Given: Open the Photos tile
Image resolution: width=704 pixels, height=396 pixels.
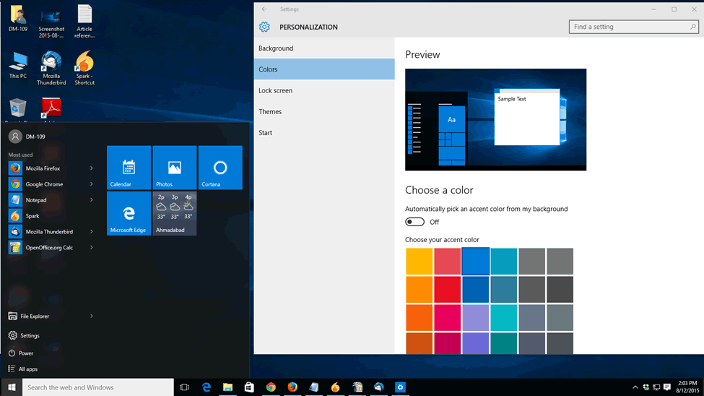Looking at the screenshot, I should click(175, 167).
